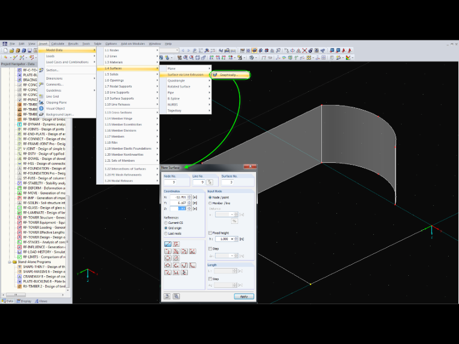This screenshot has height=344, width=459.
Task: Click the red X delete toolbar icon
Action: point(305,51)
